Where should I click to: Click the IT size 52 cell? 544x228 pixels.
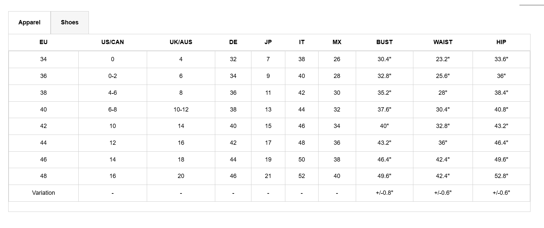(301, 176)
